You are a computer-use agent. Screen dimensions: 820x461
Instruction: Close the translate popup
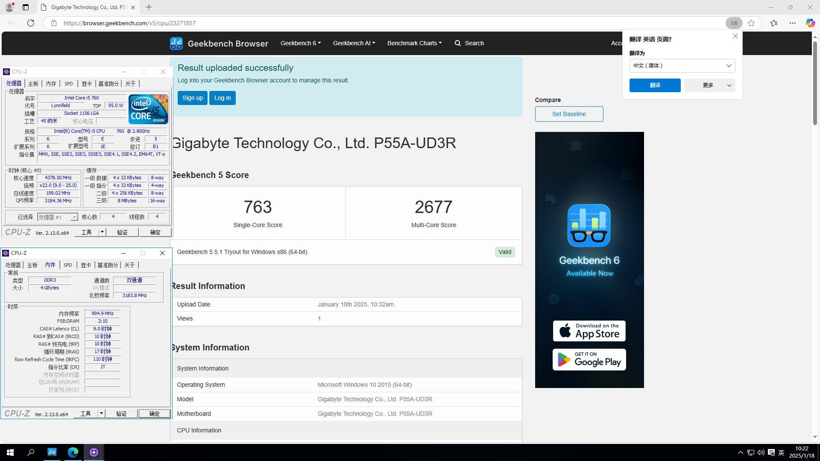[x=735, y=36]
